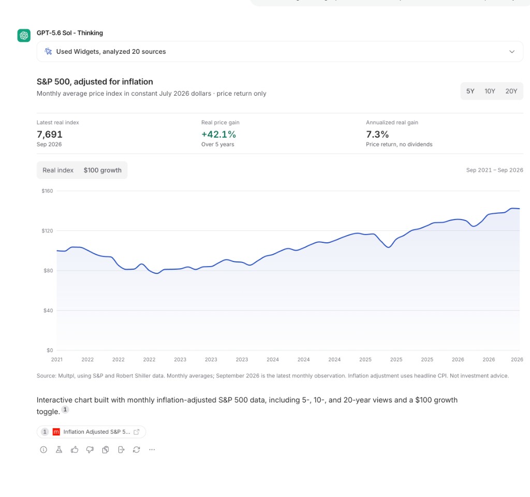Click the 'Interactive chart built with monthly' paragraph
This screenshot has height=497, width=530.
pyautogui.click(x=247, y=405)
